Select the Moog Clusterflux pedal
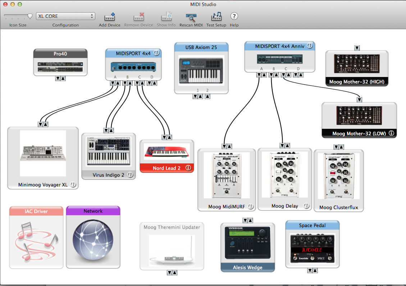 pyautogui.click(x=338, y=176)
